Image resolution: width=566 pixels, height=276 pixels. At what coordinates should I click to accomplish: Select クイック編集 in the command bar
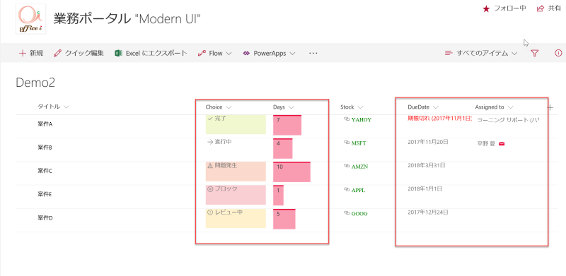click(79, 54)
